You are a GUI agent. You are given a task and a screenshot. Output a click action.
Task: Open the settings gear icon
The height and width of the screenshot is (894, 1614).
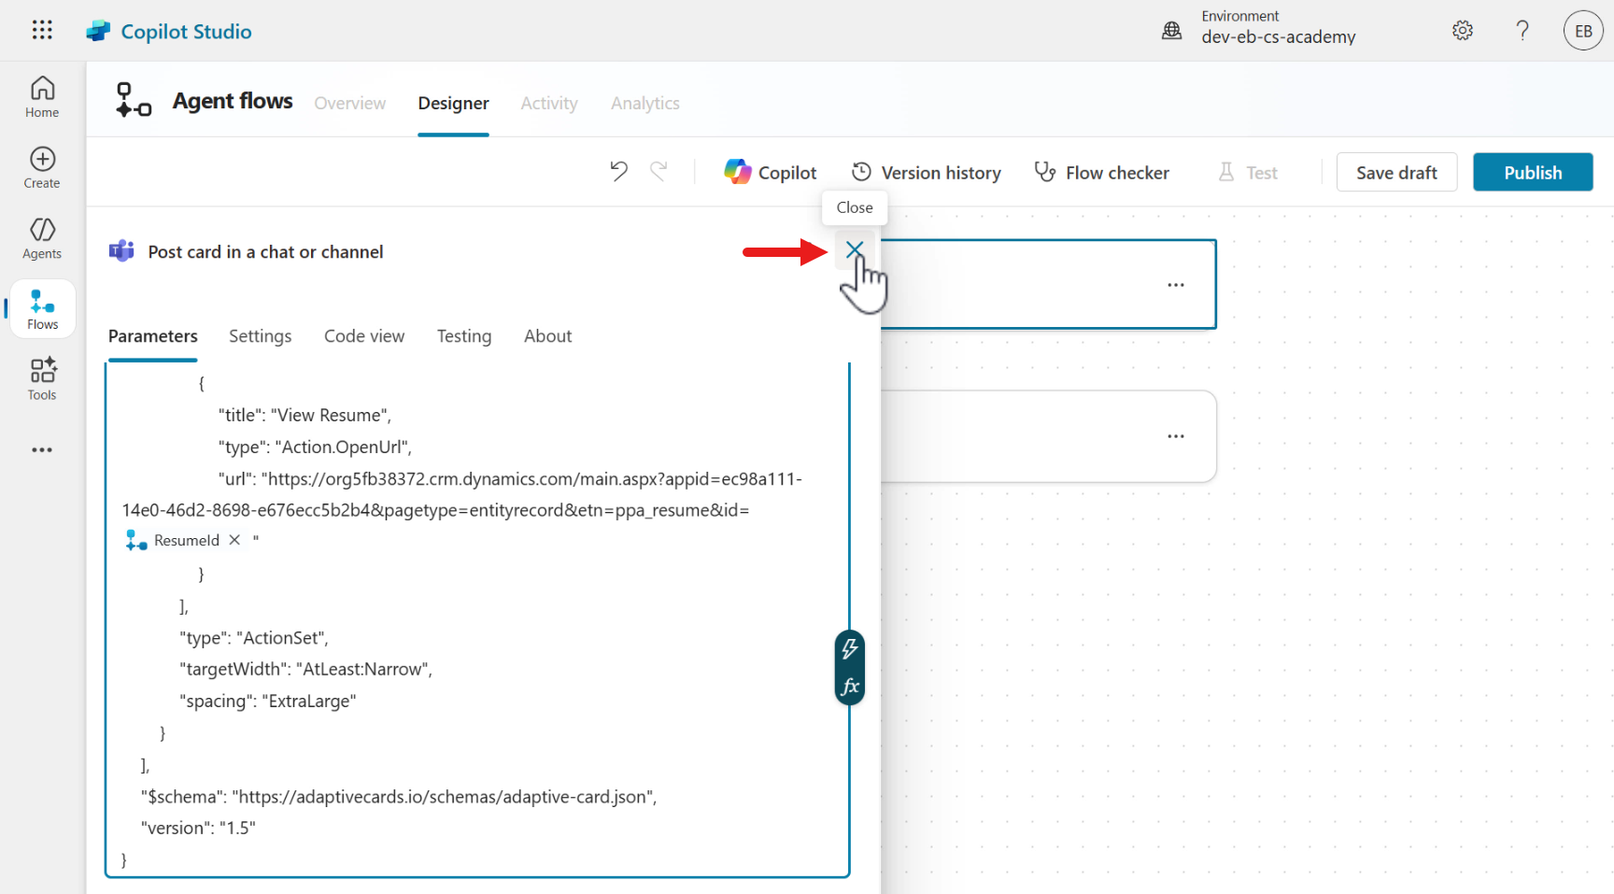click(1462, 31)
